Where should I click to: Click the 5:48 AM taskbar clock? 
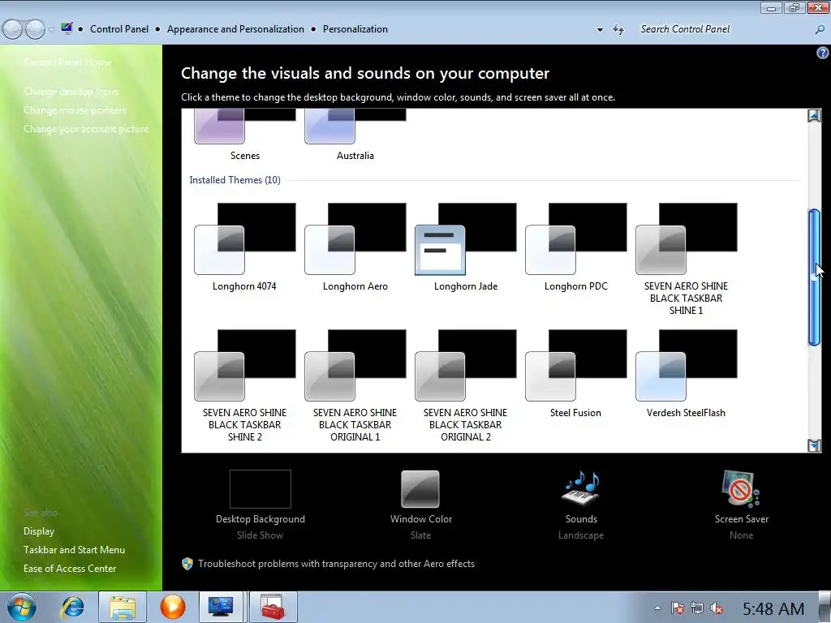pyautogui.click(x=773, y=608)
